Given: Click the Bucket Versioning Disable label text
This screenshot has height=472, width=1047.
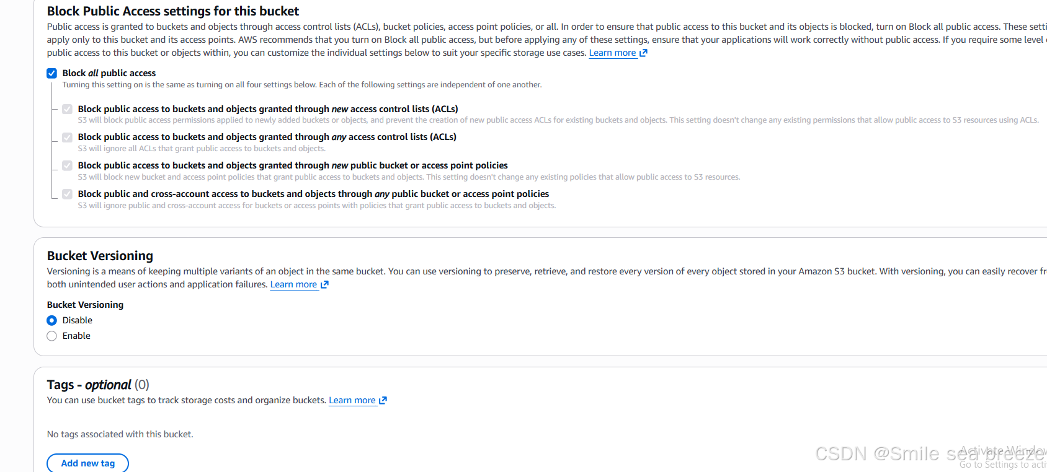Looking at the screenshot, I should [x=77, y=320].
